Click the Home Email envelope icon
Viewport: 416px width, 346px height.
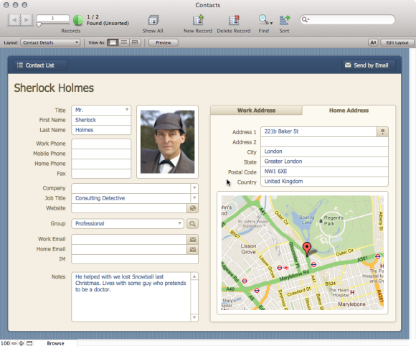click(193, 250)
